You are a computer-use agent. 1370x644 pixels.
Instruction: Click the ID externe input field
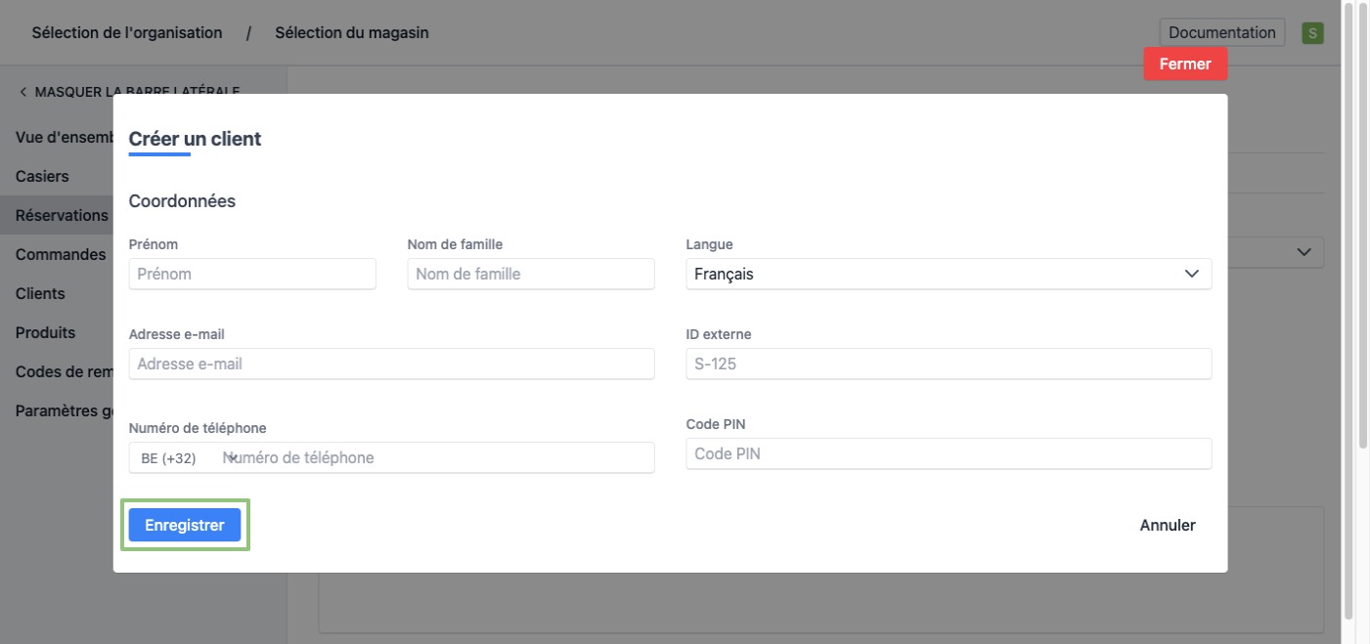948,364
